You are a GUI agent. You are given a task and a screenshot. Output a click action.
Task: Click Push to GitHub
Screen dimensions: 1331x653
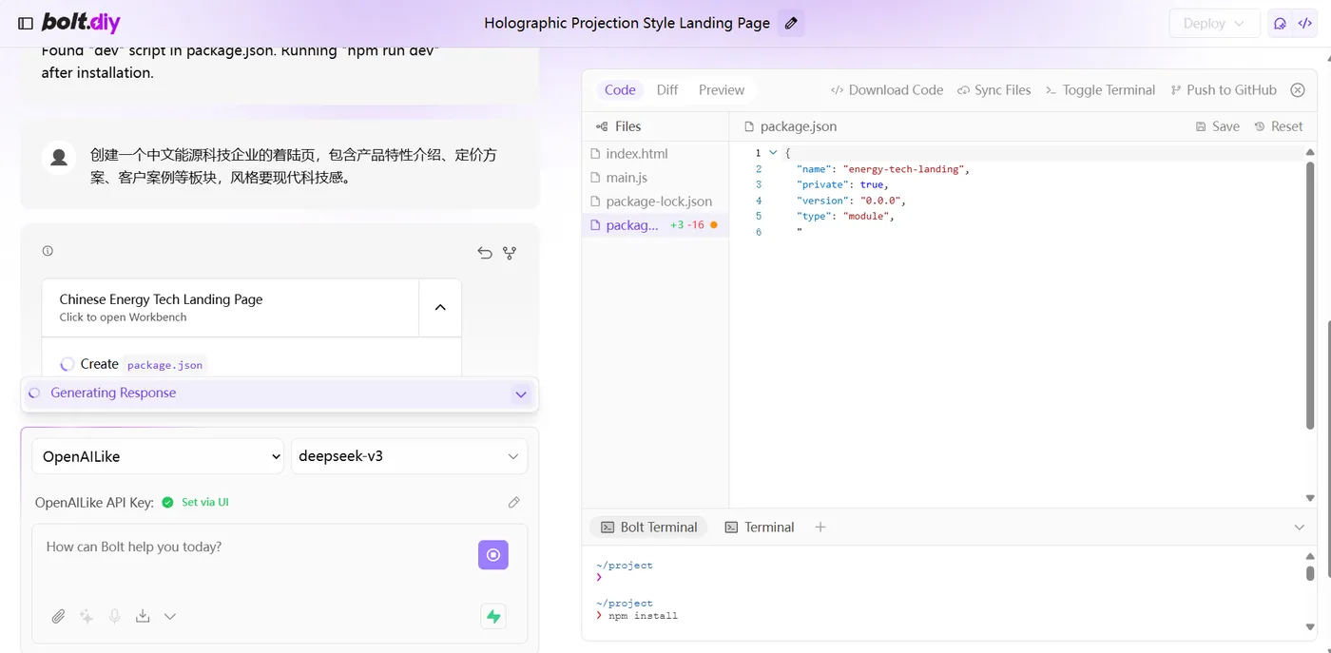point(1224,90)
